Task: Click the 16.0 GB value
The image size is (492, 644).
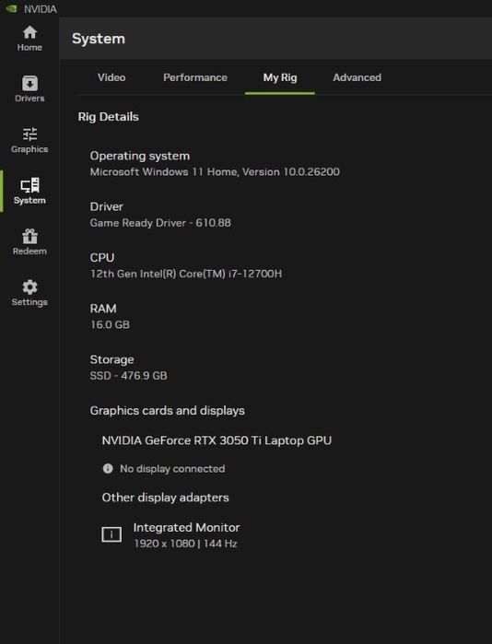Action: tap(110, 324)
